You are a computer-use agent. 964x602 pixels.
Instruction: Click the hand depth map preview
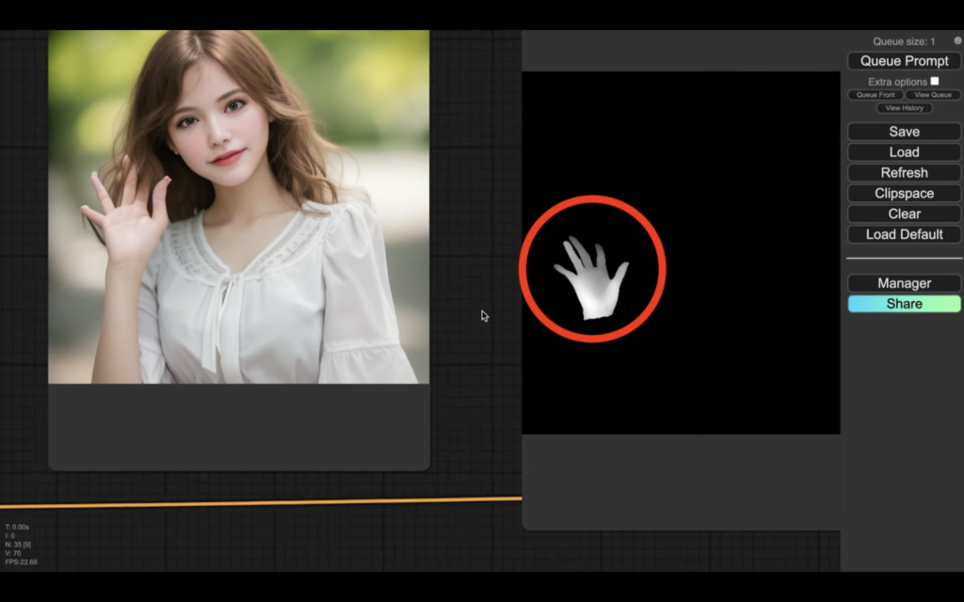click(x=591, y=273)
